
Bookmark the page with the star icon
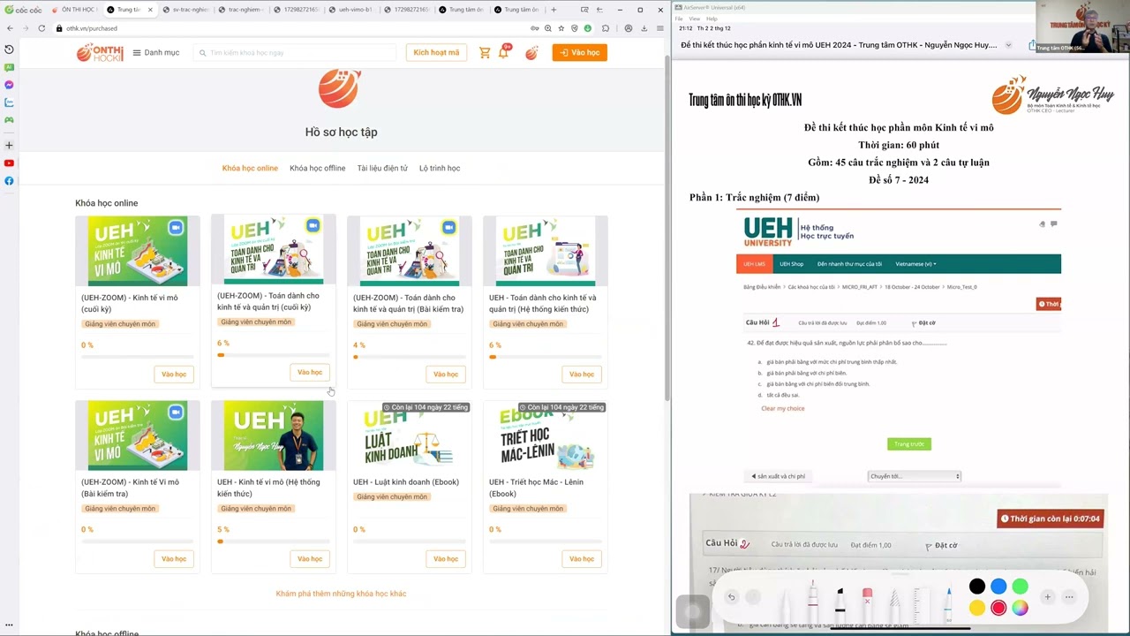(x=561, y=28)
